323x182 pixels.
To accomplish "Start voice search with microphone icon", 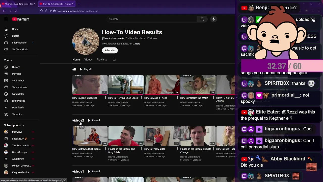I will [x=213, y=19].
